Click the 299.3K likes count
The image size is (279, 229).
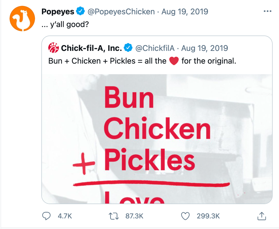click(208, 216)
